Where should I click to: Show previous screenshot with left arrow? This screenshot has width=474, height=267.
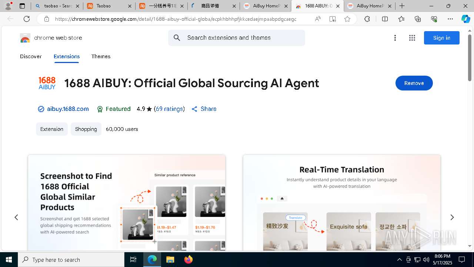(x=16, y=217)
